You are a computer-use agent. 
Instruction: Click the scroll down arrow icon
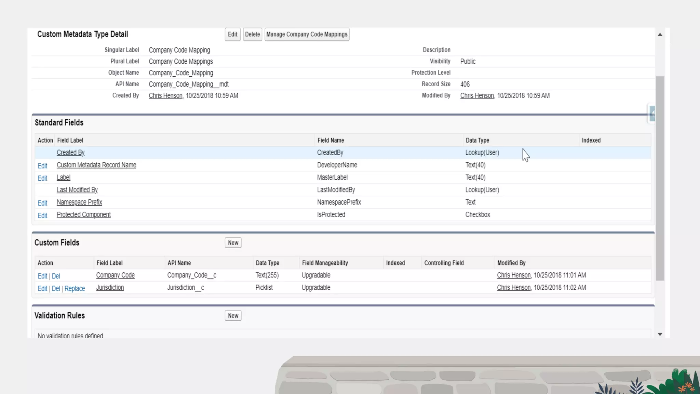click(x=660, y=334)
